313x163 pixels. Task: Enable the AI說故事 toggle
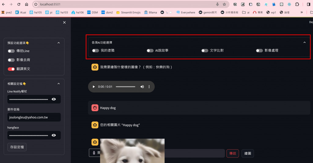coord(150,51)
